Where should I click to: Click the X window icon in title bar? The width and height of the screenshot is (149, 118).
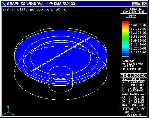tap(4, 4)
